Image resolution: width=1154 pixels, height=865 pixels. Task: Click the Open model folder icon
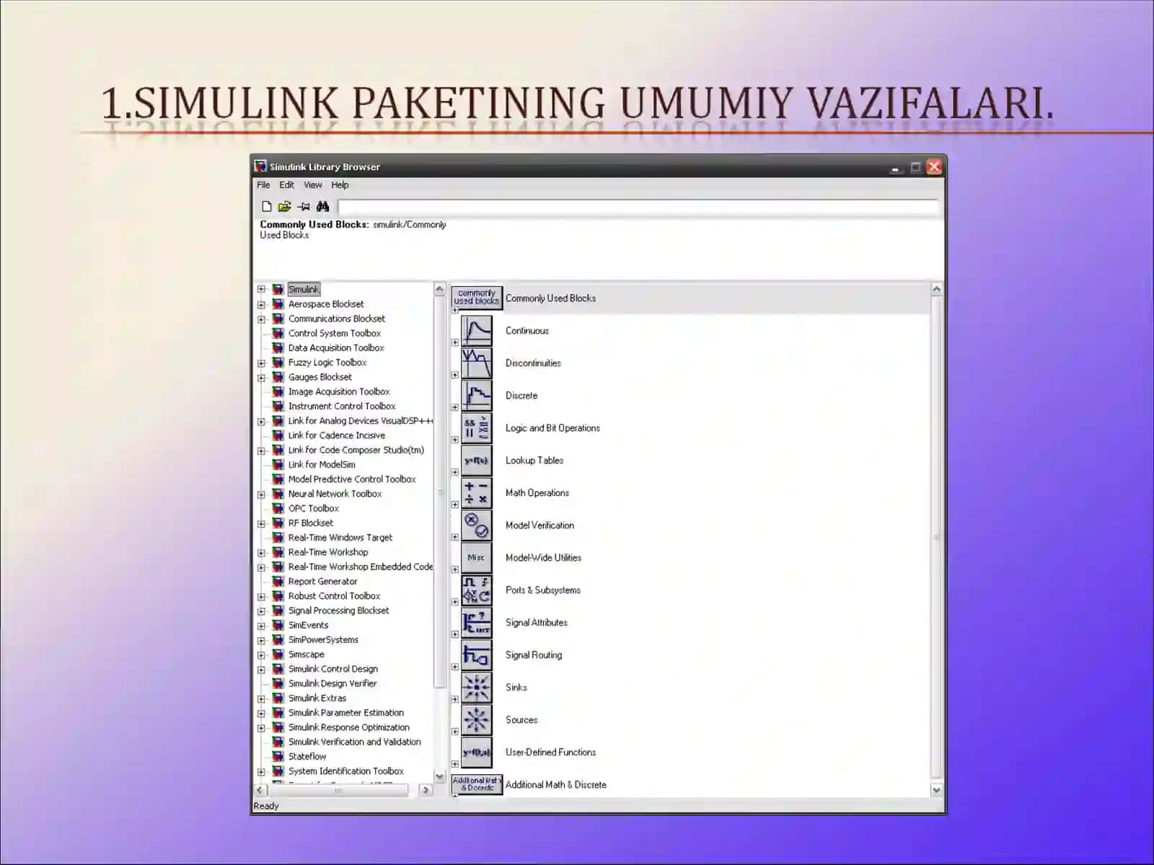285,206
